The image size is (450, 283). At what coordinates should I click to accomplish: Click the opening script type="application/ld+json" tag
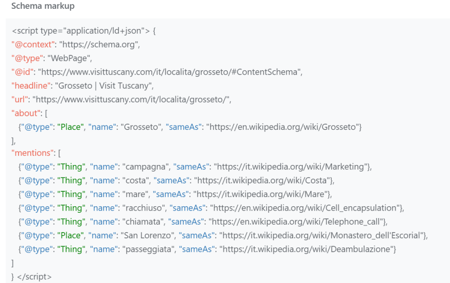[81, 31]
